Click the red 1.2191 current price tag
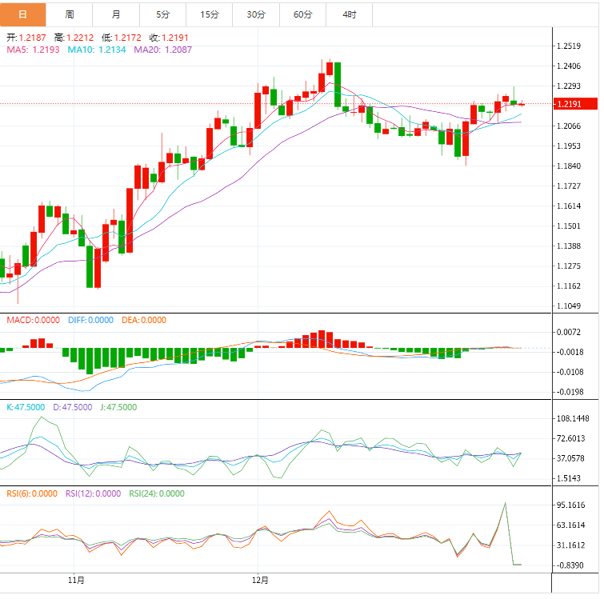This screenshot has width=604, height=599. coord(576,104)
